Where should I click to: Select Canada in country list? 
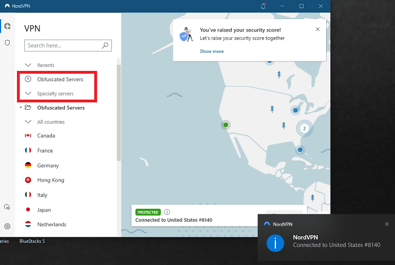pyautogui.click(x=46, y=136)
